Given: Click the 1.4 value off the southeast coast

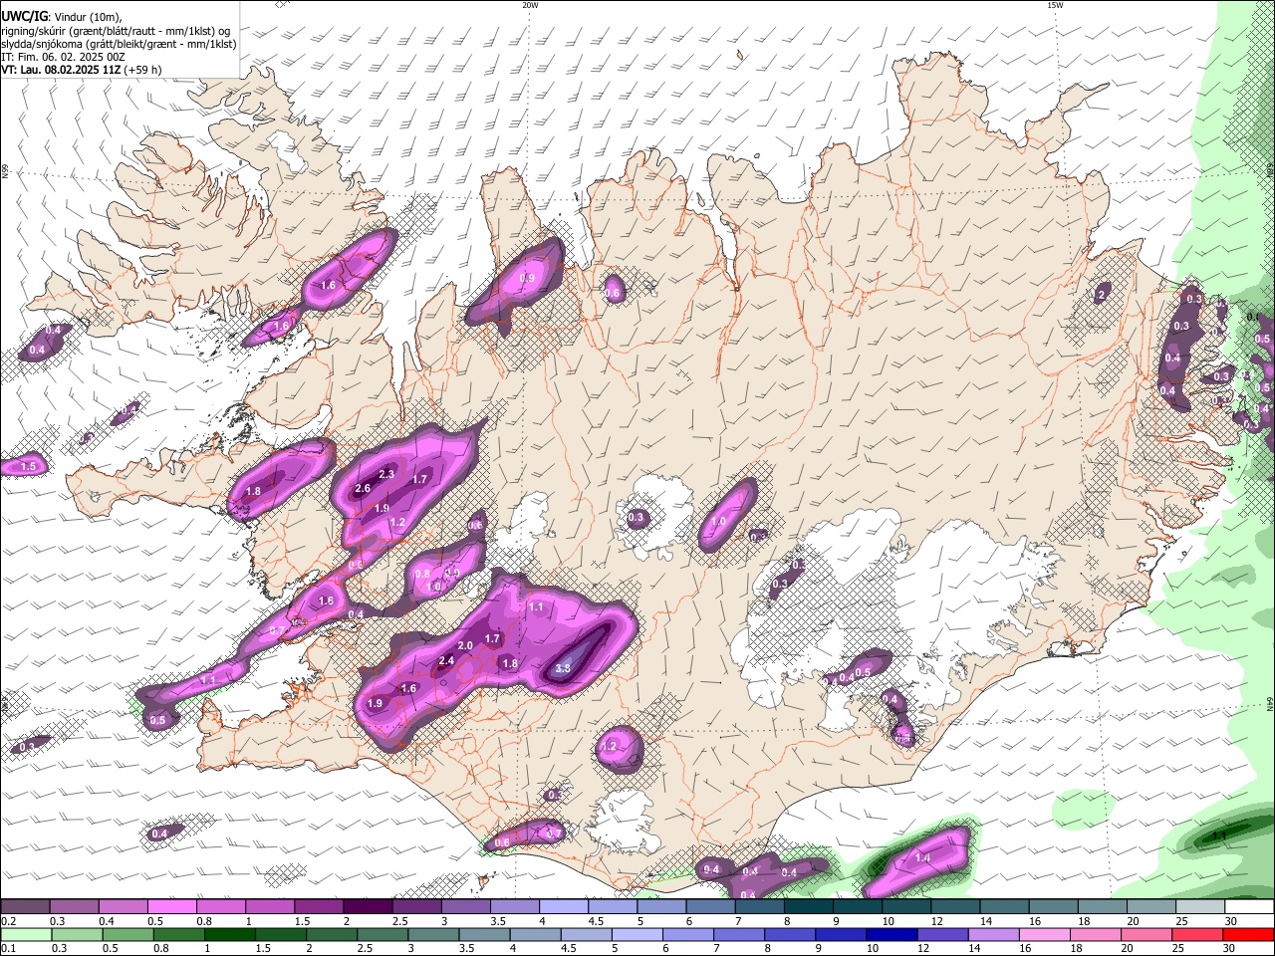Looking at the screenshot, I should click(922, 857).
